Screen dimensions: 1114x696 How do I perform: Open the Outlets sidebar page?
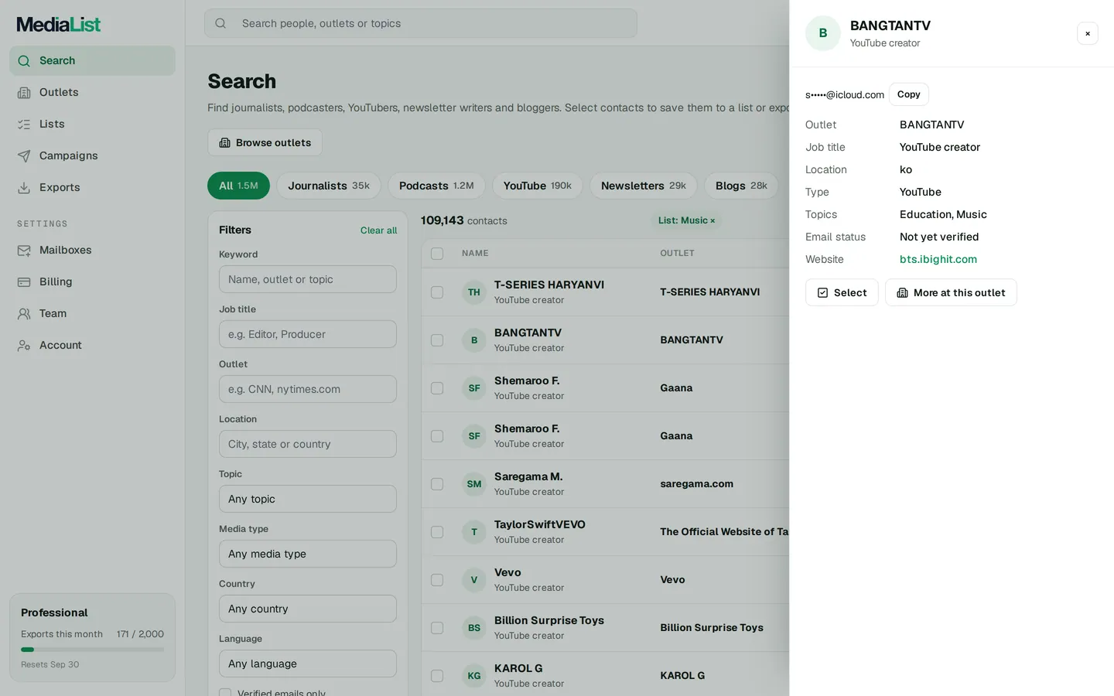click(92, 92)
